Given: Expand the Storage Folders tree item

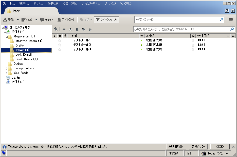Looking at the screenshot, I should (x=7, y=69).
